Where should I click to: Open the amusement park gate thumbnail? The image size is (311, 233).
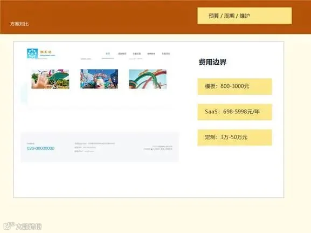coord(99,79)
